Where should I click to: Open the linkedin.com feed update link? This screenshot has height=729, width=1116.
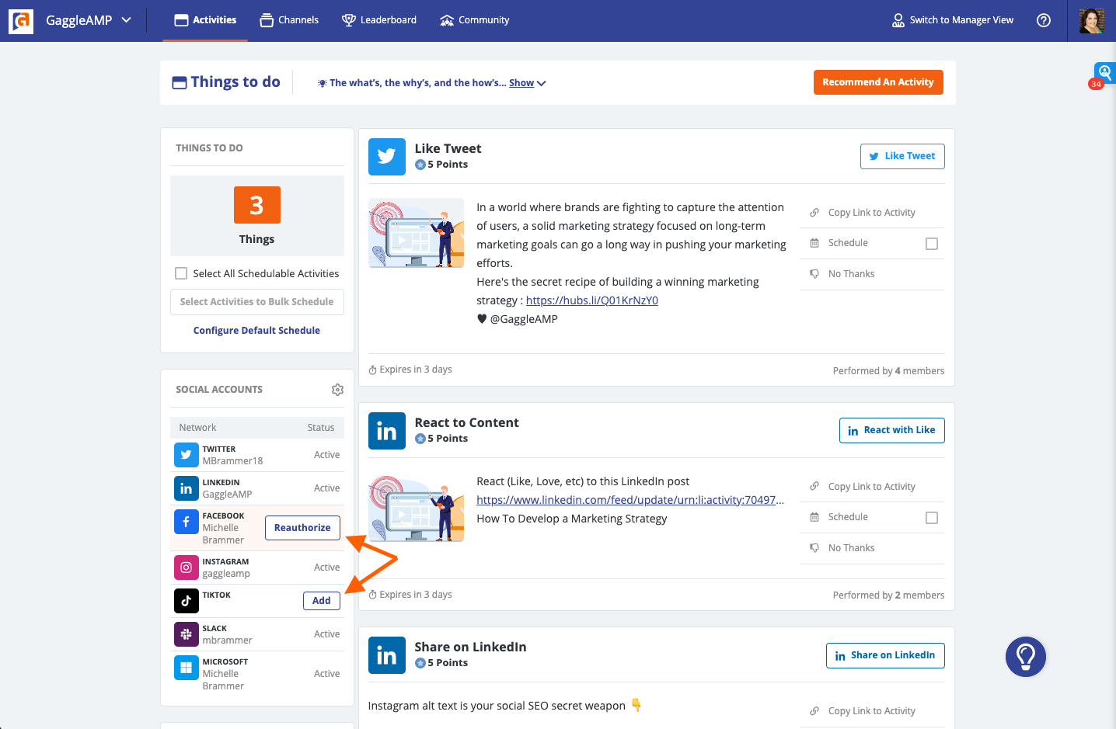630,500
